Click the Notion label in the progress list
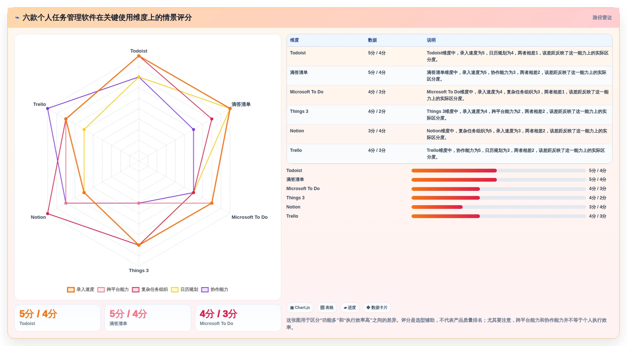The image size is (627, 346). point(293,207)
